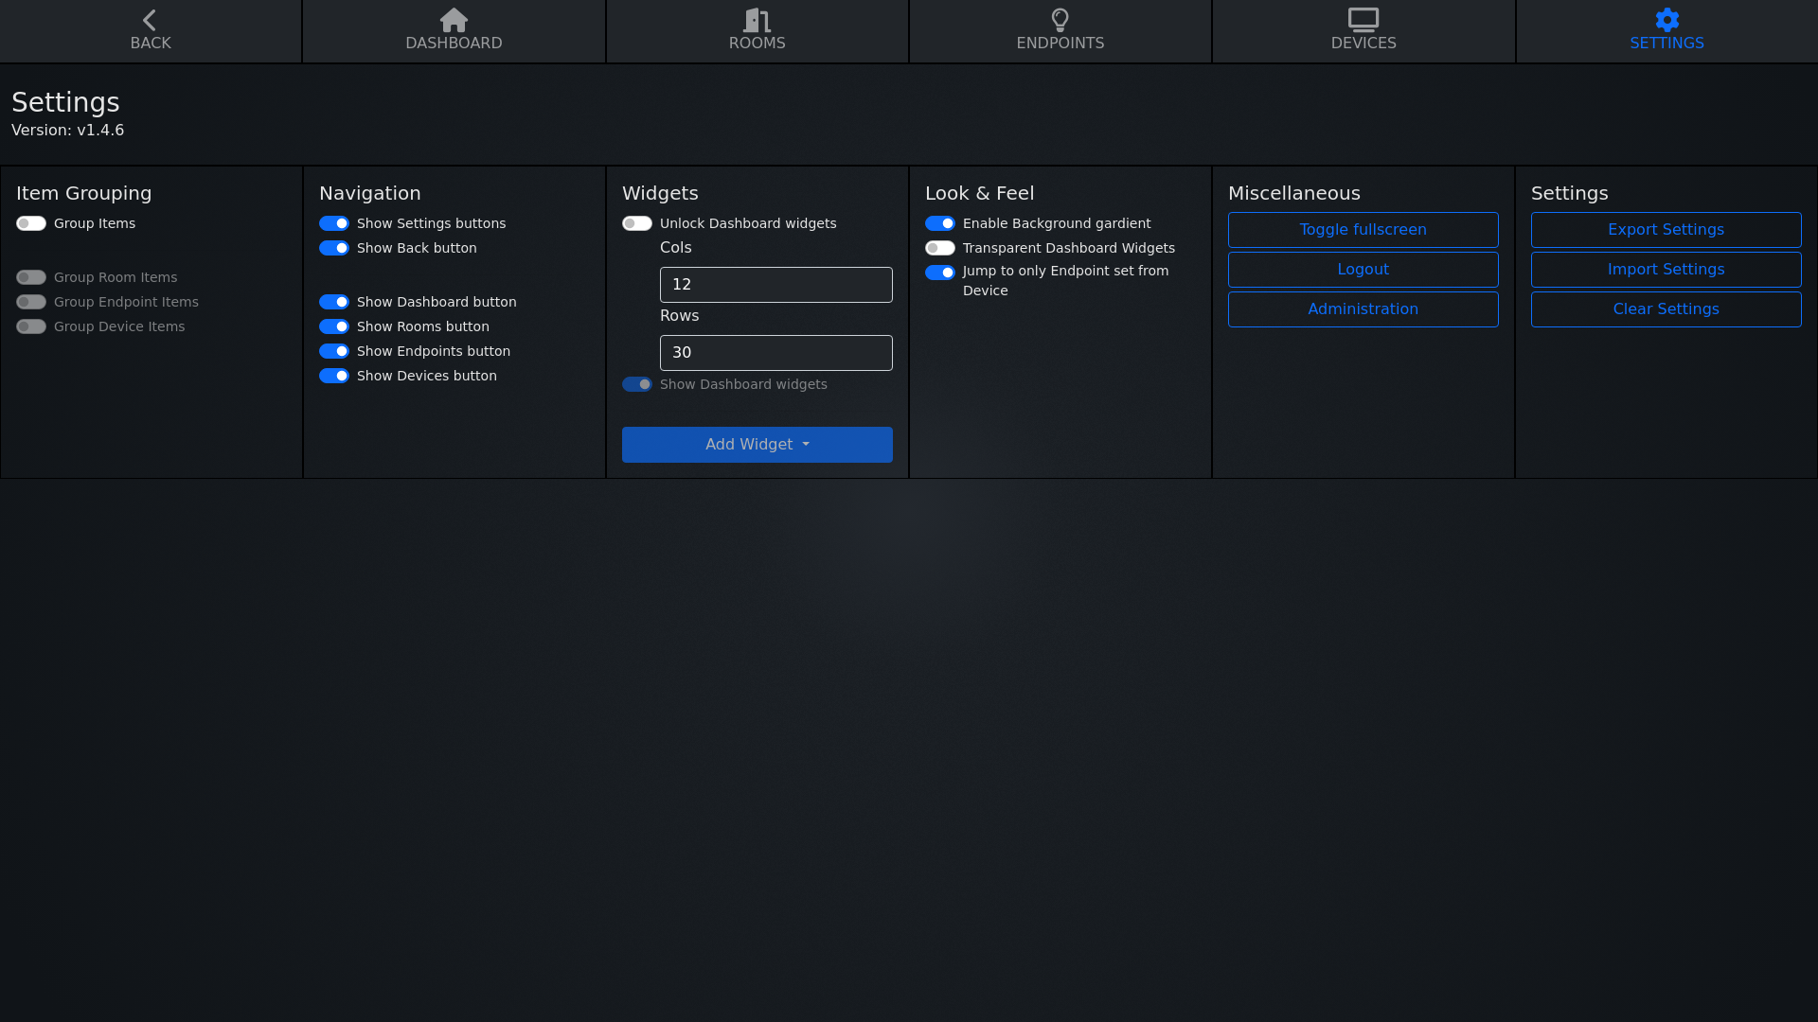
Task: Open Endpoints lightbulb icon
Action: pos(1060,20)
